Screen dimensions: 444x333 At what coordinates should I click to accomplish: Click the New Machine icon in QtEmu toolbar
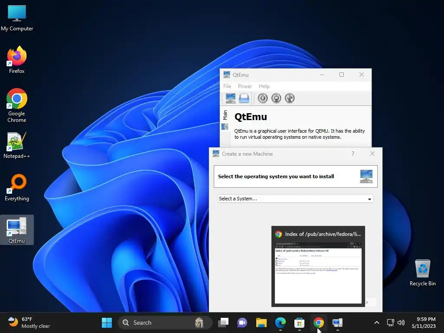(x=231, y=98)
